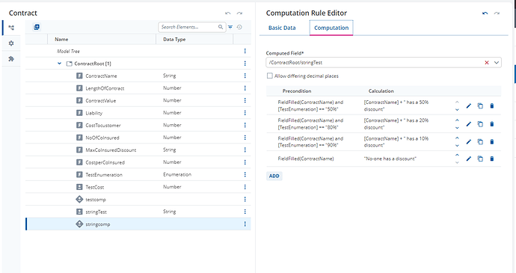Move the No-one has a discount rule up
Screen dimensions: 516x273
click(457, 155)
